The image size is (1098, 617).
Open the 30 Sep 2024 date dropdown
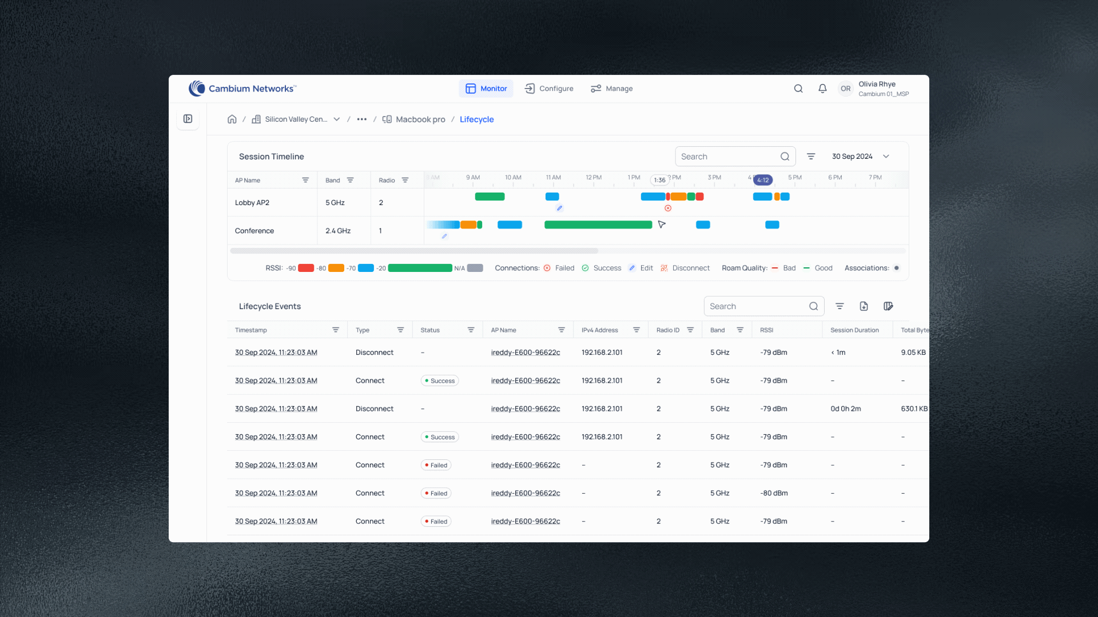click(860, 157)
